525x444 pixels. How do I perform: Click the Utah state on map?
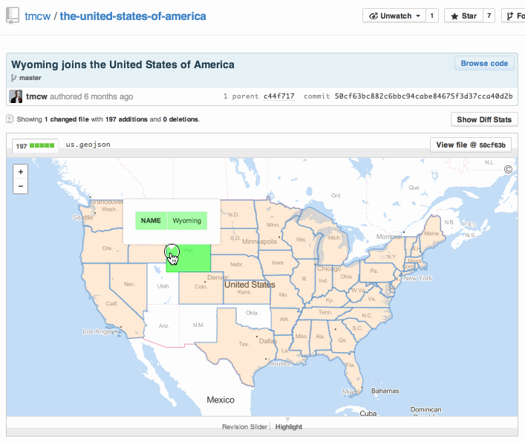pyautogui.click(x=163, y=288)
